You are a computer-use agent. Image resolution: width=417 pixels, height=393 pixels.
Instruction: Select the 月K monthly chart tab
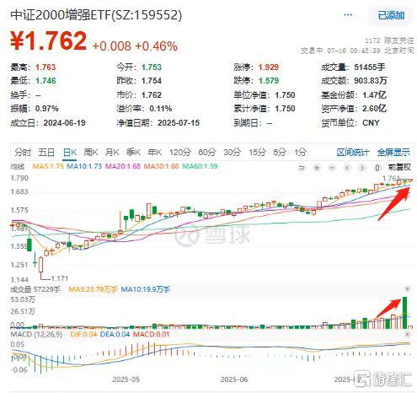click(x=112, y=153)
